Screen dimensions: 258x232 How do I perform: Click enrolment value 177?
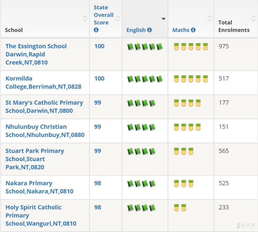coord(224,103)
